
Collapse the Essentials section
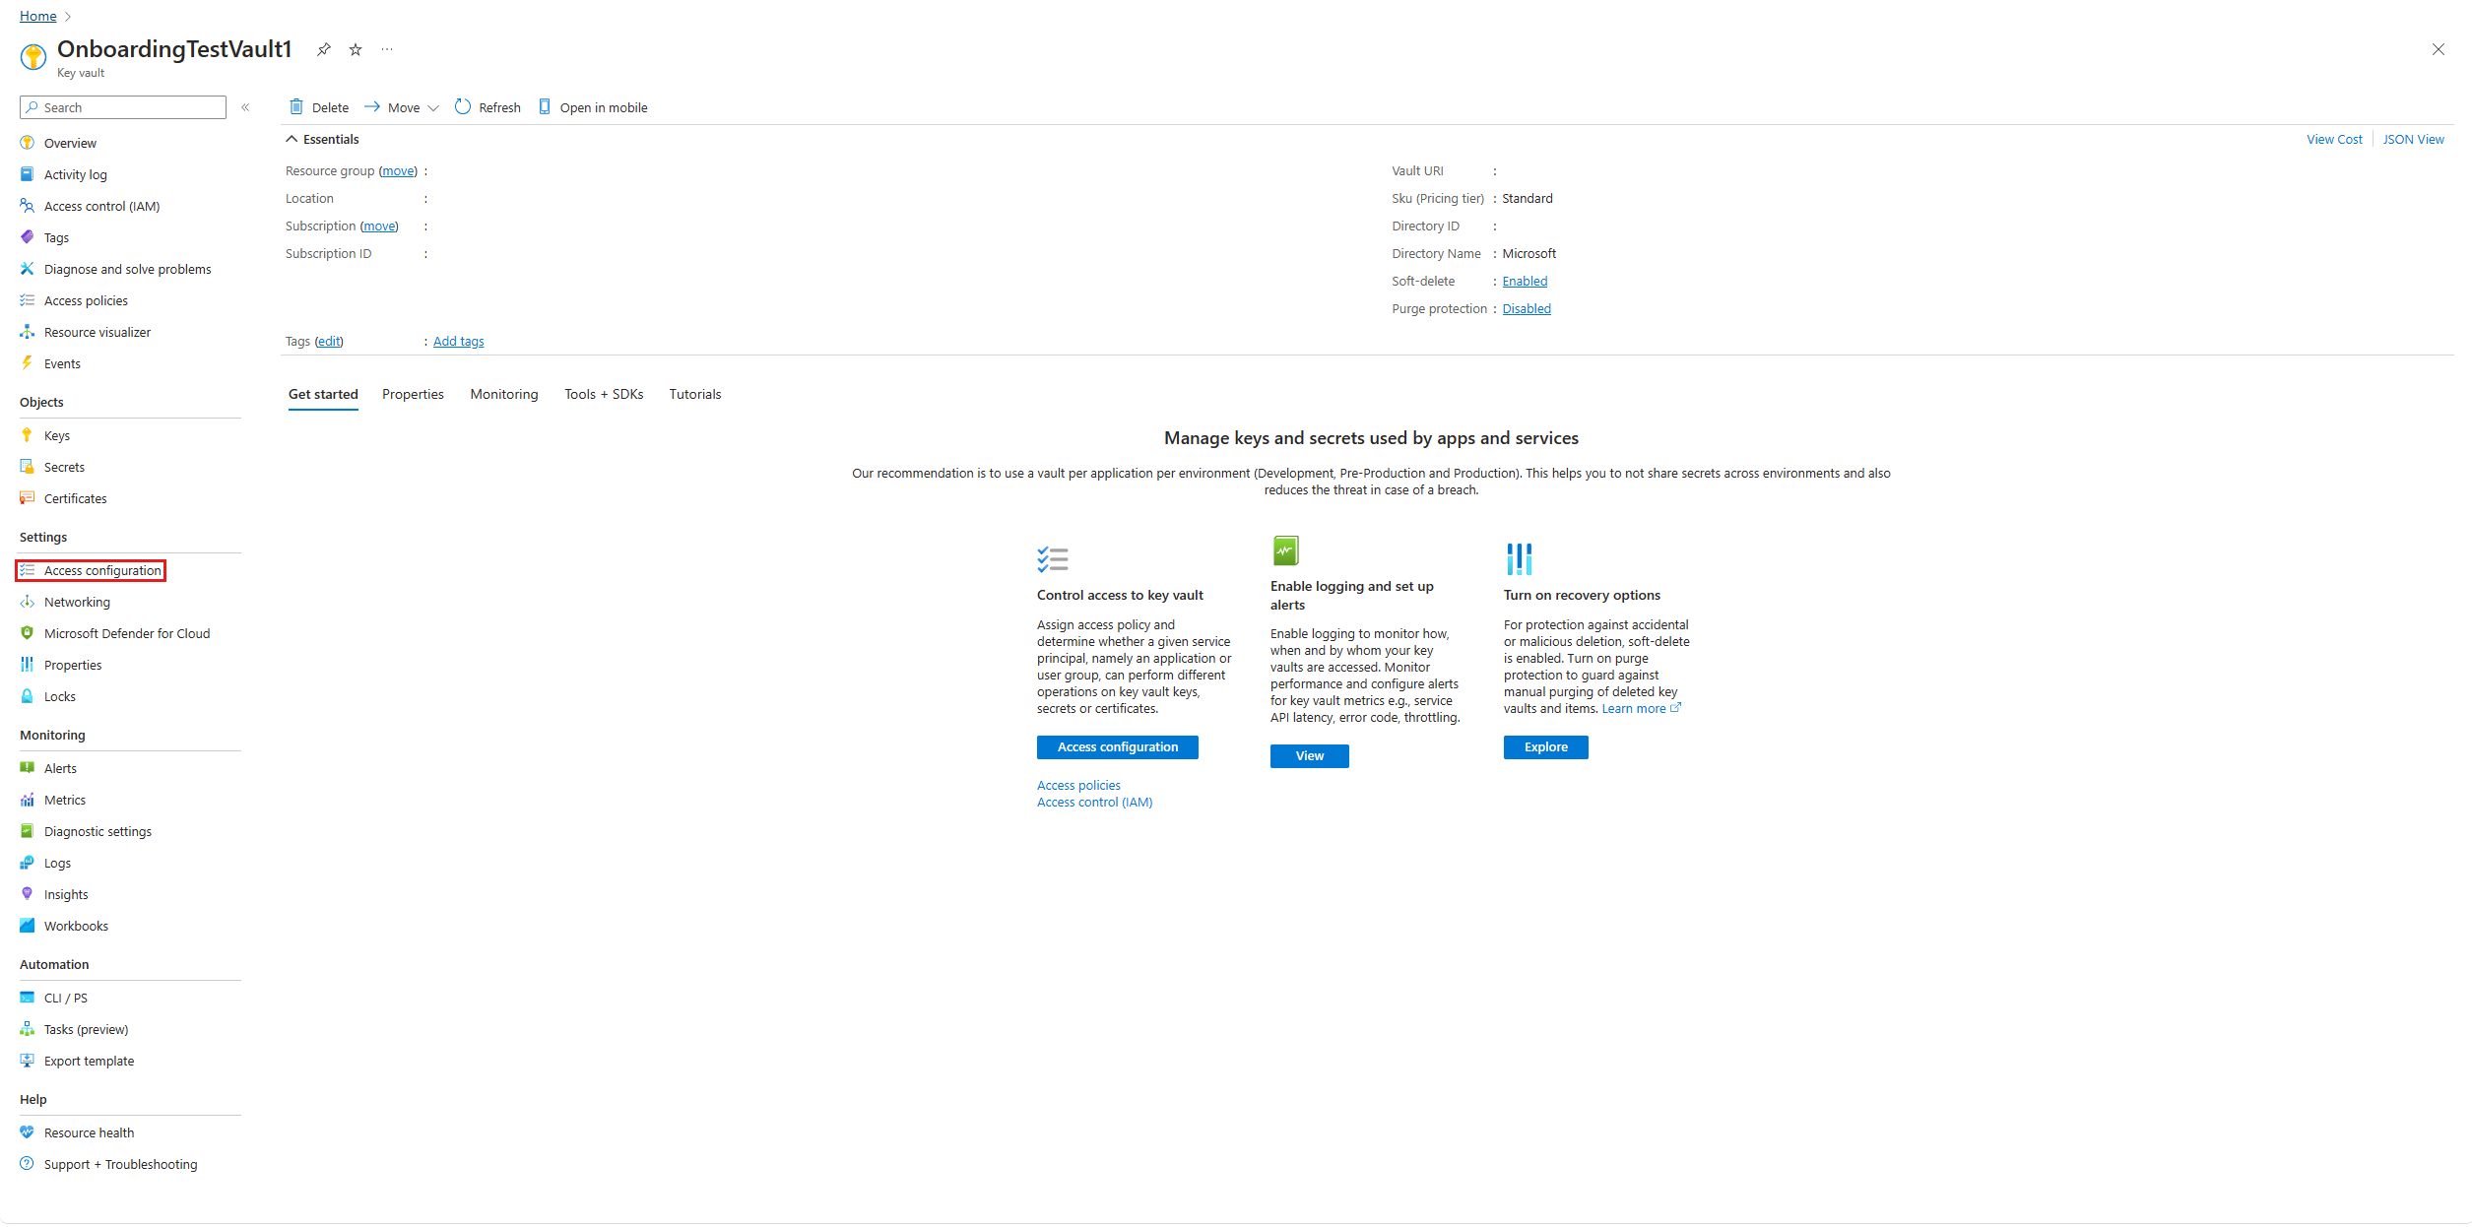292,138
